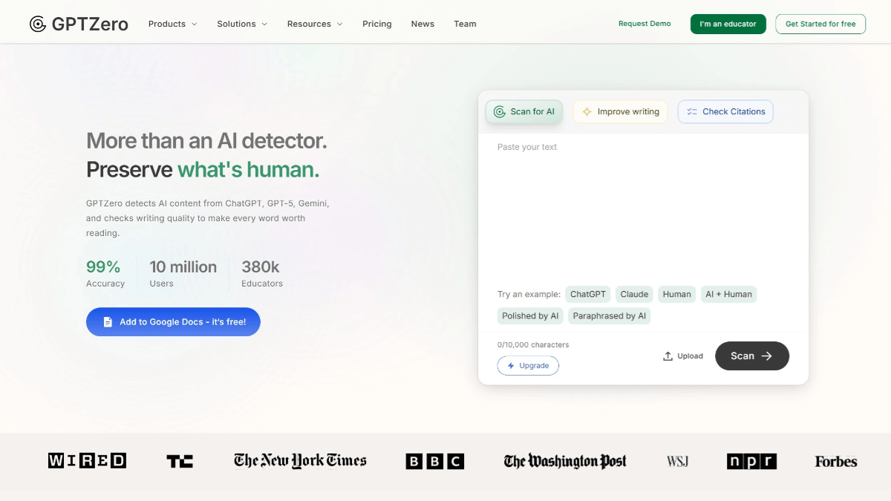Click The New York Times logo

pos(300,461)
